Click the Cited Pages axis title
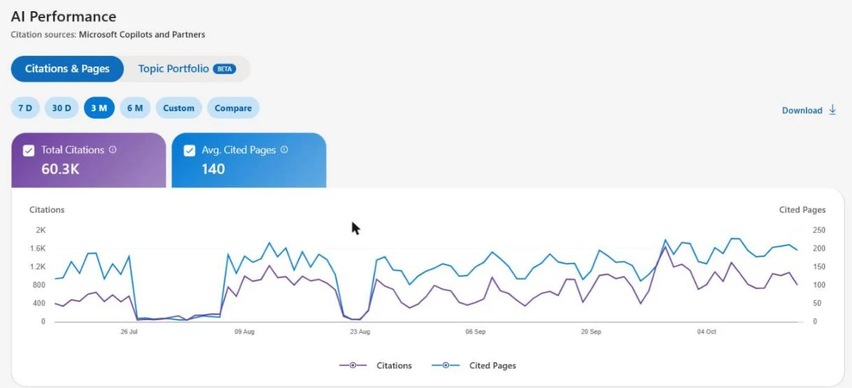Viewport: 852px width, 388px height. [802, 210]
